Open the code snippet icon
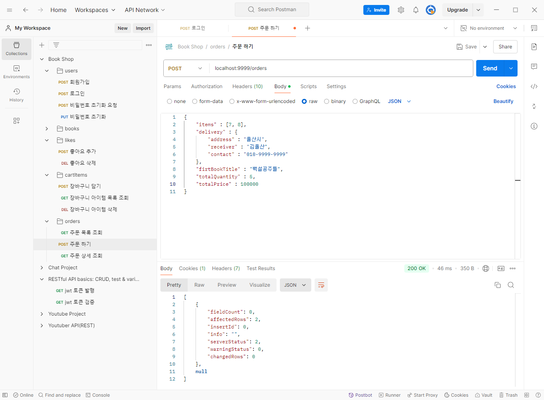 point(534,86)
